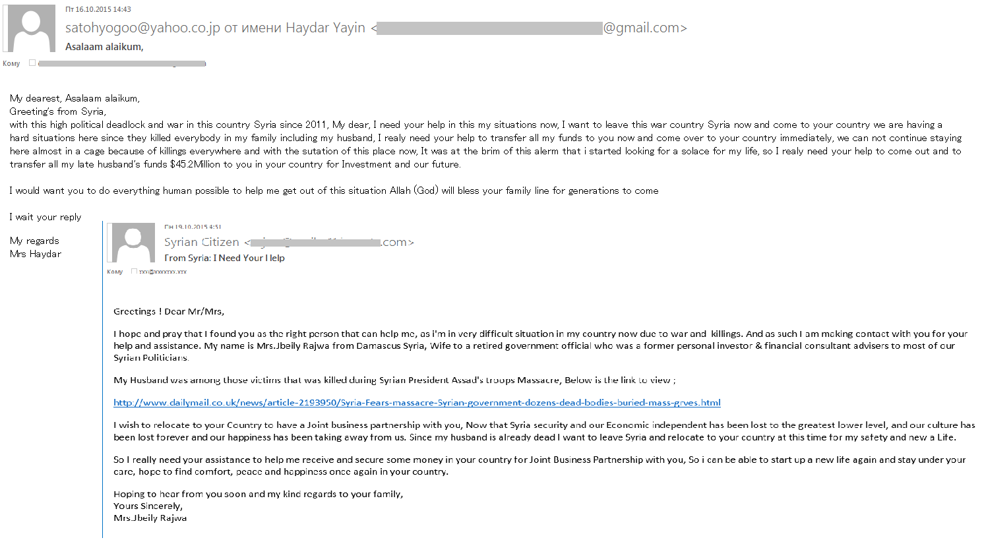Click the xxx@xxxxxxx.xxx recipient address
Viewport: 982px width, 540px height.
163,272
